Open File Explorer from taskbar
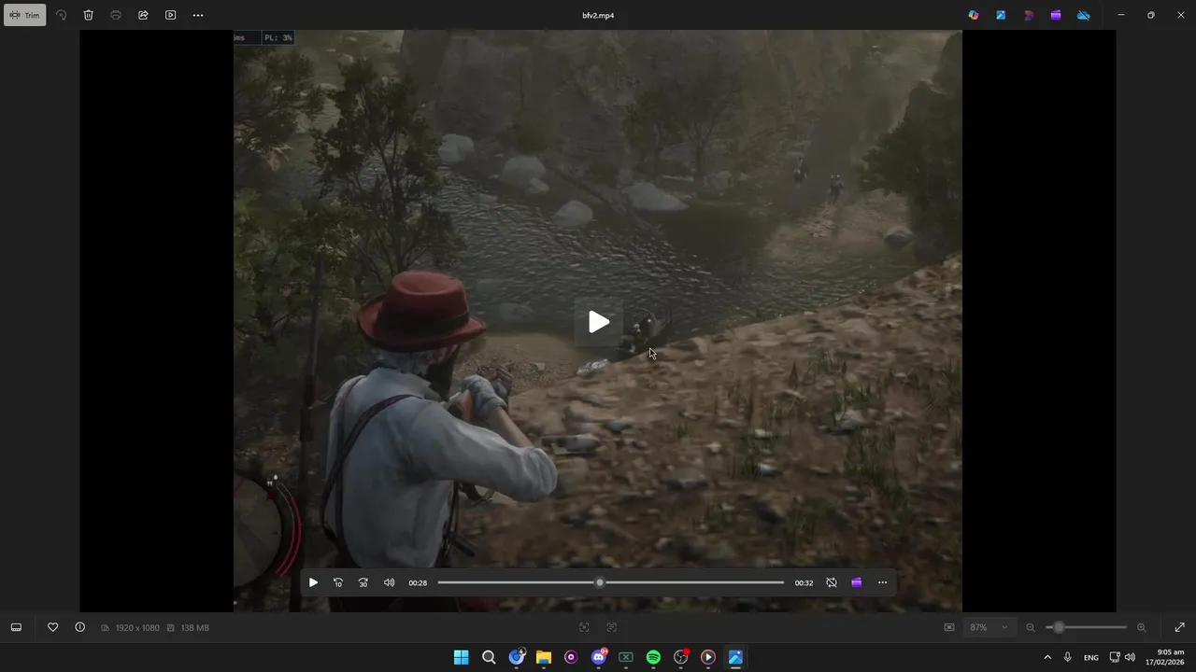1196x672 pixels. coord(544,657)
